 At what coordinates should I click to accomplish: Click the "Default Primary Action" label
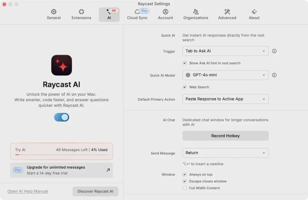(156, 99)
